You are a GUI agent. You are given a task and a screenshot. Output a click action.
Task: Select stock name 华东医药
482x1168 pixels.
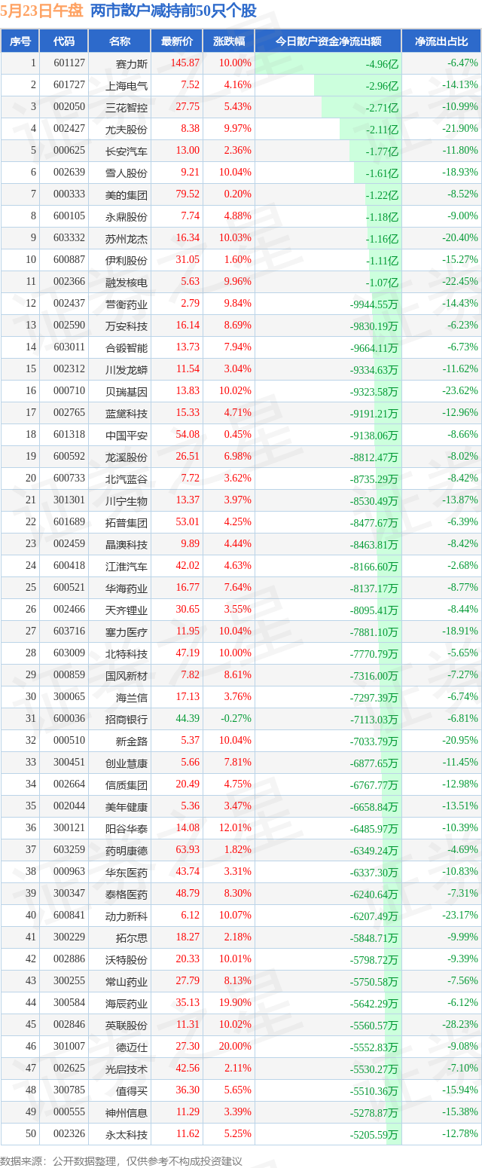[x=127, y=872]
